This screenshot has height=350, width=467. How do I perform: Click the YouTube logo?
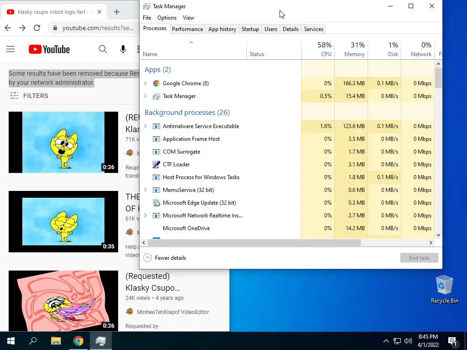coord(49,49)
